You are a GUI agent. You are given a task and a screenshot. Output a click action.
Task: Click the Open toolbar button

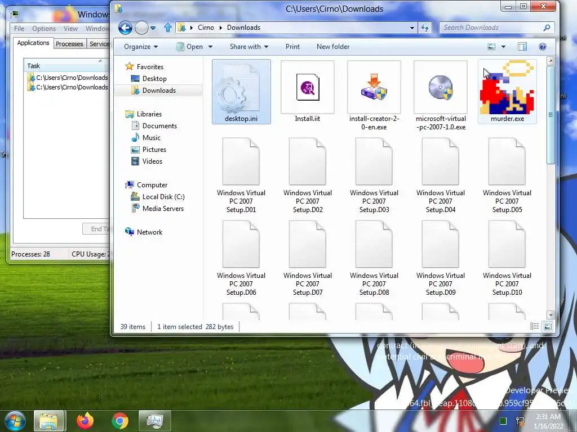[x=190, y=47]
